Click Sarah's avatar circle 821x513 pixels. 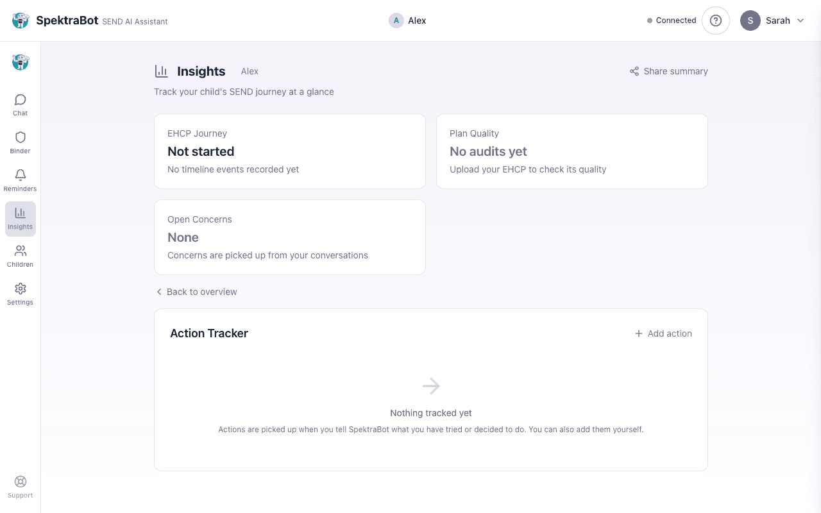coord(750,21)
